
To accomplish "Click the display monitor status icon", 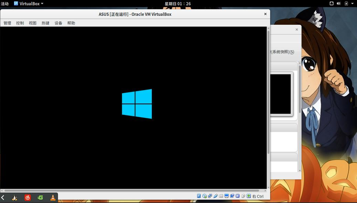I will click(227, 196).
